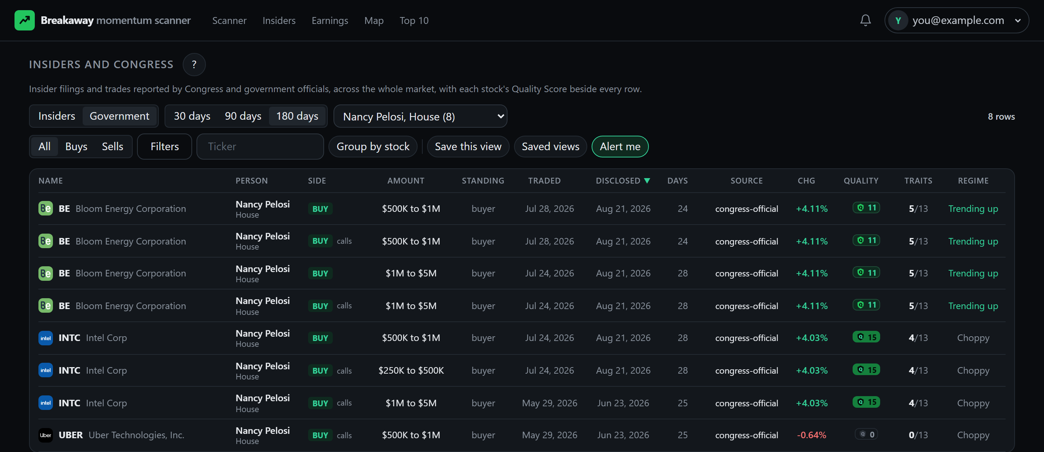Sort by the Regime column header
Image resolution: width=1044 pixels, height=452 pixels.
pos(973,181)
